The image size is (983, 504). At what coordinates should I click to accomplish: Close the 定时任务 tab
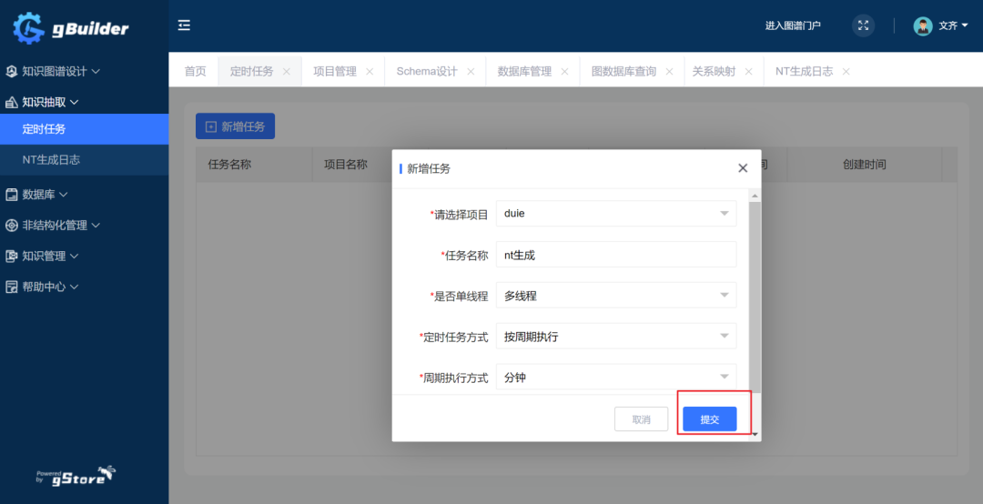287,72
